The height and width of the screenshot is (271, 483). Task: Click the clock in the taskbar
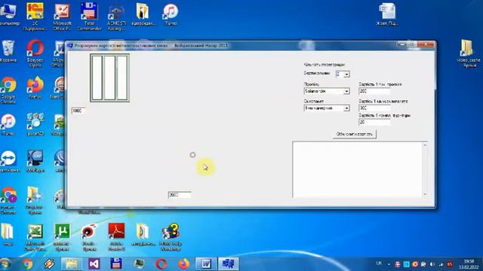click(469, 264)
